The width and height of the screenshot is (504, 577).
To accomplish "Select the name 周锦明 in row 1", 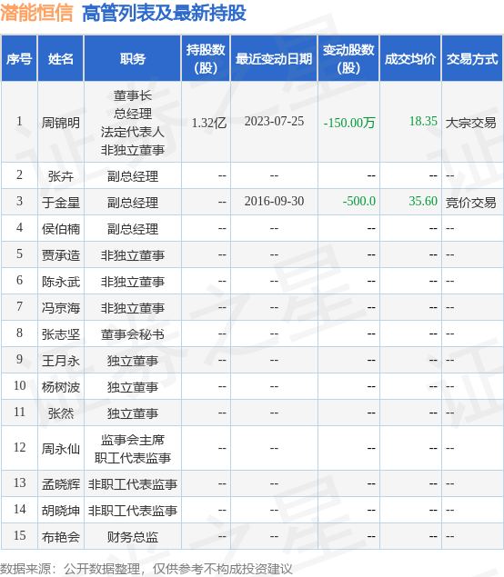I will (61, 123).
